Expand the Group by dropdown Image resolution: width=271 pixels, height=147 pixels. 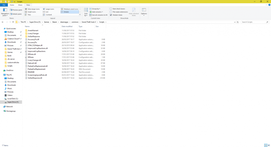coord(91,9)
